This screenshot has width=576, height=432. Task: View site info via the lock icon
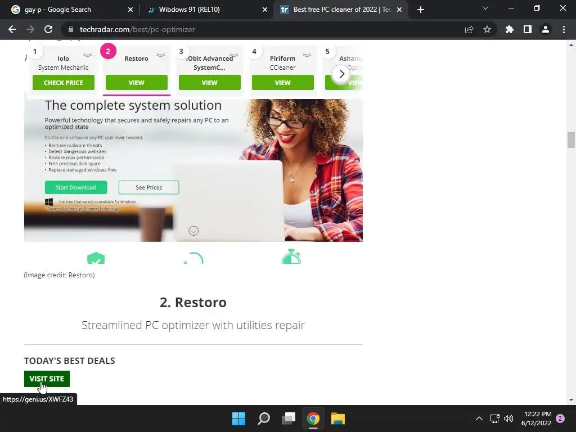click(x=71, y=29)
